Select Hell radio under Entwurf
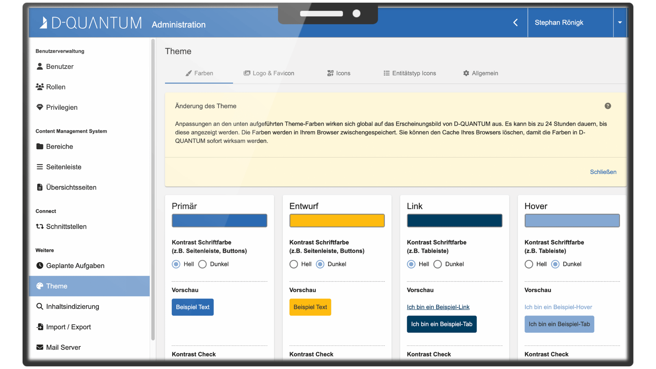656x369 pixels. (x=293, y=264)
